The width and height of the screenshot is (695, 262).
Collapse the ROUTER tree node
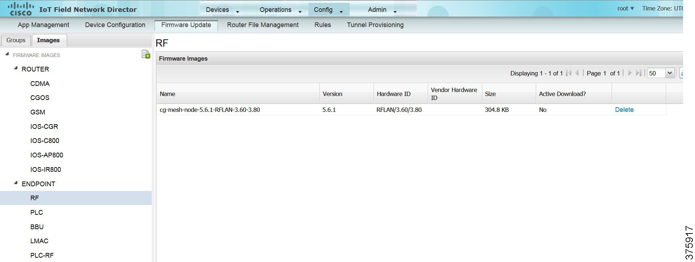pos(16,68)
